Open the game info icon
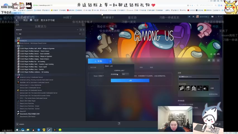The height and width of the screenshot is (134, 238). 213,60
